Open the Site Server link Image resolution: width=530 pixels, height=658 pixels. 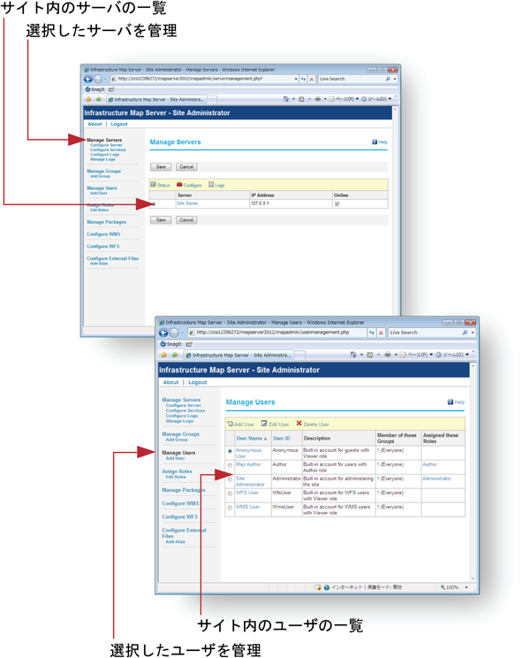187,203
